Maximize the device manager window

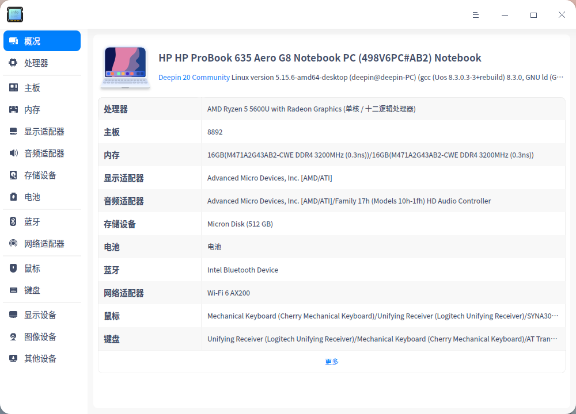point(533,15)
